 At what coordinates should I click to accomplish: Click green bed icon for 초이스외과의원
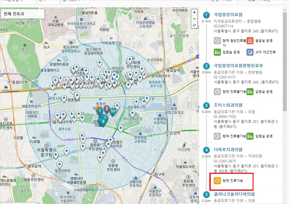[250, 136]
